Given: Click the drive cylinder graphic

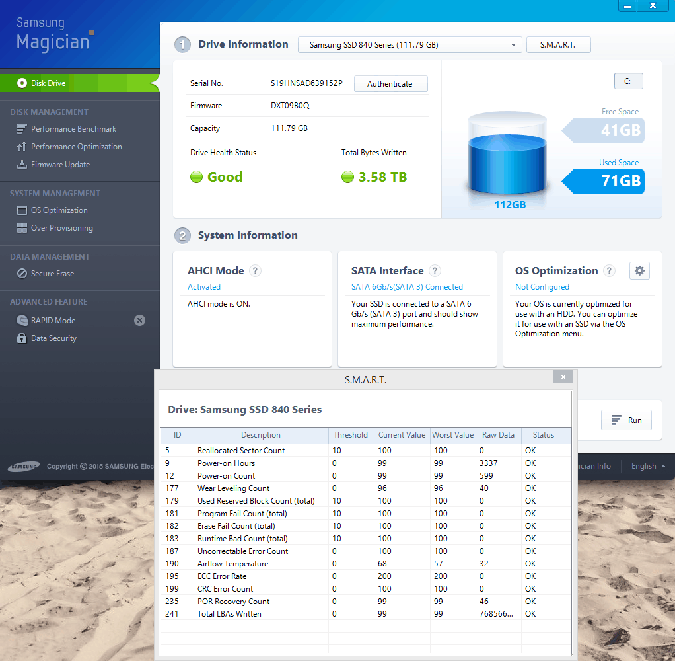Looking at the screenshot, I should 507,153.
